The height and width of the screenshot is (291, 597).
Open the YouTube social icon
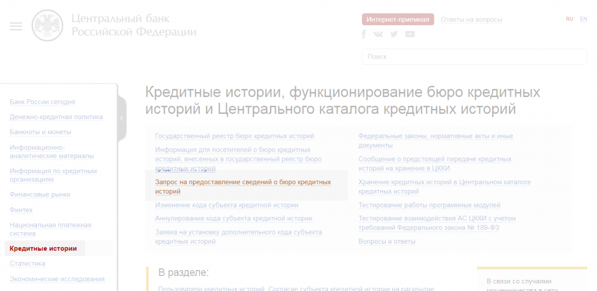(x=410, y=34)
